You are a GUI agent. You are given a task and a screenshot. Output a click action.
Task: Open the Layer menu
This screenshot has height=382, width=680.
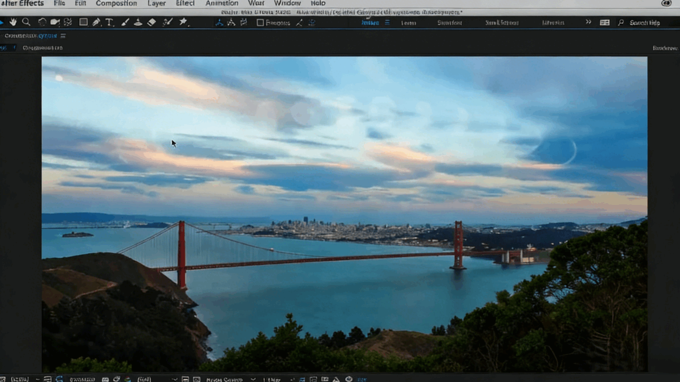click(x=156, y=3)
